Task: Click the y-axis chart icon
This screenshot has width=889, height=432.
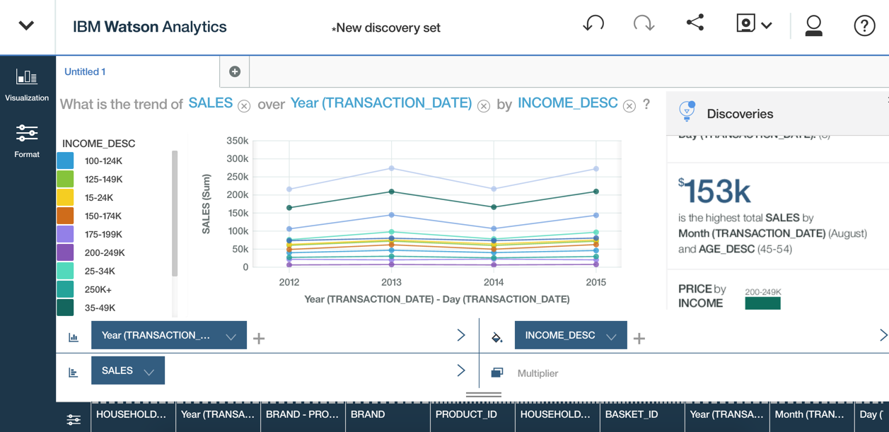Action: (73, 372)
